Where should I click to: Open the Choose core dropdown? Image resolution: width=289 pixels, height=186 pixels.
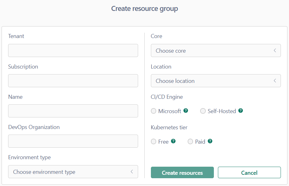pyautogui.click(x=216, y=50)
